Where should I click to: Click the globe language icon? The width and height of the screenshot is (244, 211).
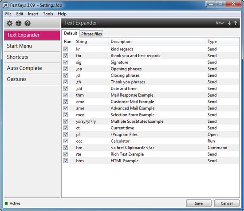pos(18,23)
